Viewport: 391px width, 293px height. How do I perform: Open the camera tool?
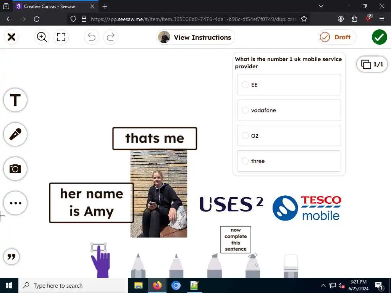(x=15, y=169)
